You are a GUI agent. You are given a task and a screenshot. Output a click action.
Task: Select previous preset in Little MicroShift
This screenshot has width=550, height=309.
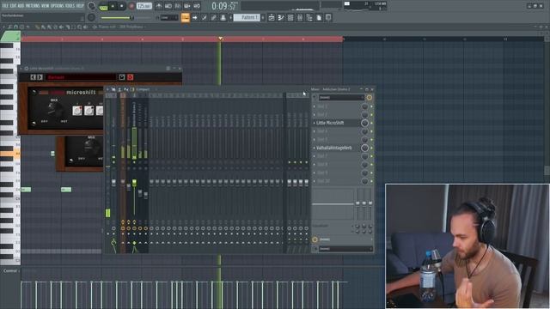click(x=33, y=77)
